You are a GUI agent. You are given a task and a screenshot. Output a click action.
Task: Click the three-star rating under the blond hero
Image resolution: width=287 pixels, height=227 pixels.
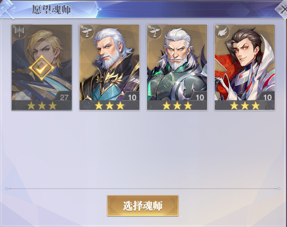click(x=42, y=105)
